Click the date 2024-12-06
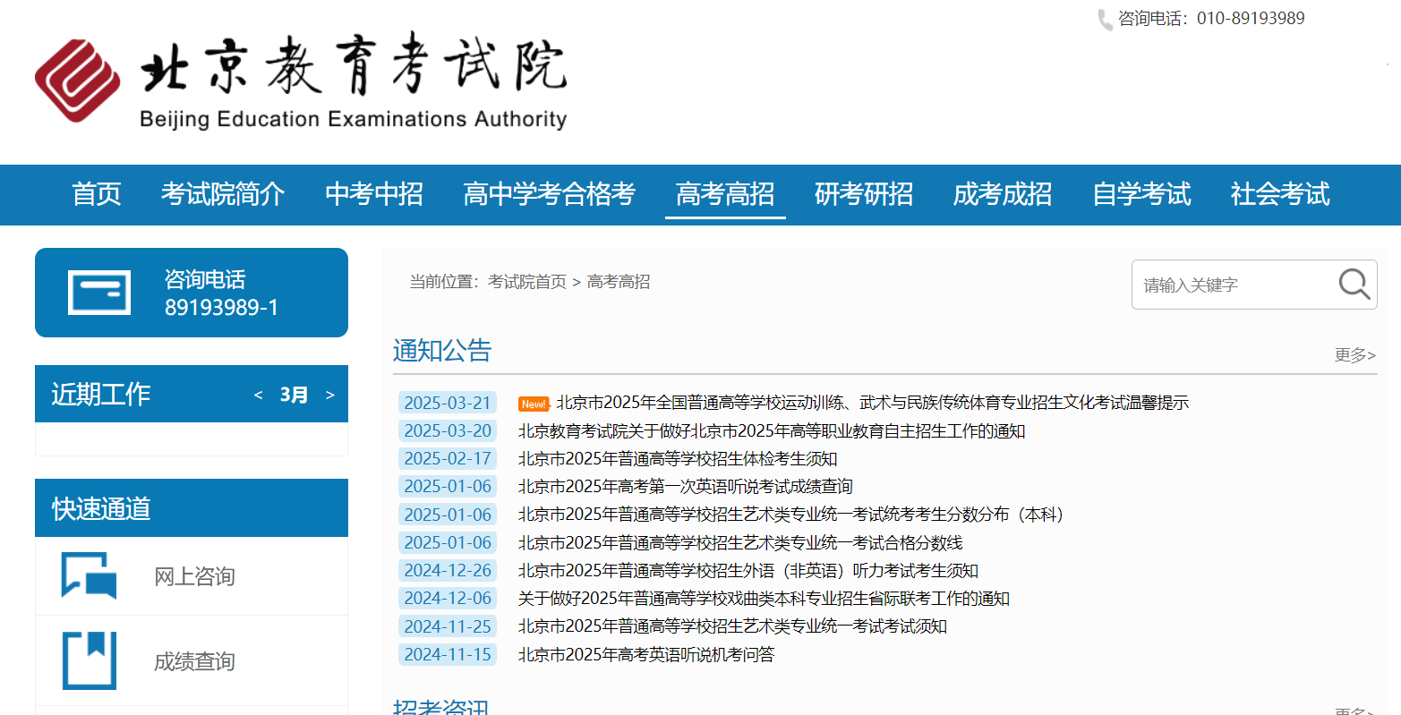The height and width of the screenshot is (715, 1401). [x=448, y=598]
